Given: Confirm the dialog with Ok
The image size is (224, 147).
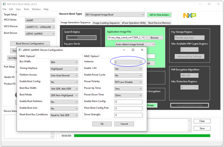Looking at the screenshot, I should pyautogui.click(x=102, y=124).
